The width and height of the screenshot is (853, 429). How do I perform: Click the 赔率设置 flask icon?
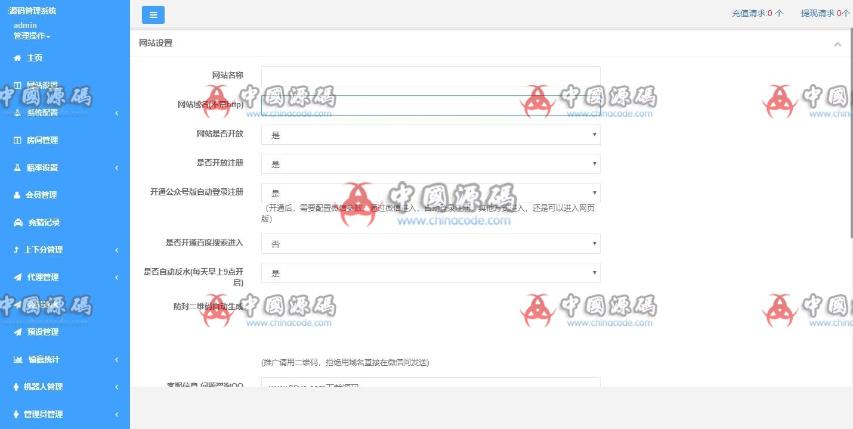click(x=17, y=167)
